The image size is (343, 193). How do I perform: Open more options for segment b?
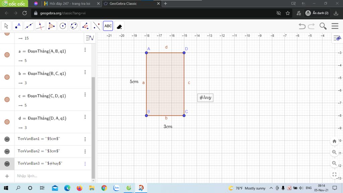85,72
